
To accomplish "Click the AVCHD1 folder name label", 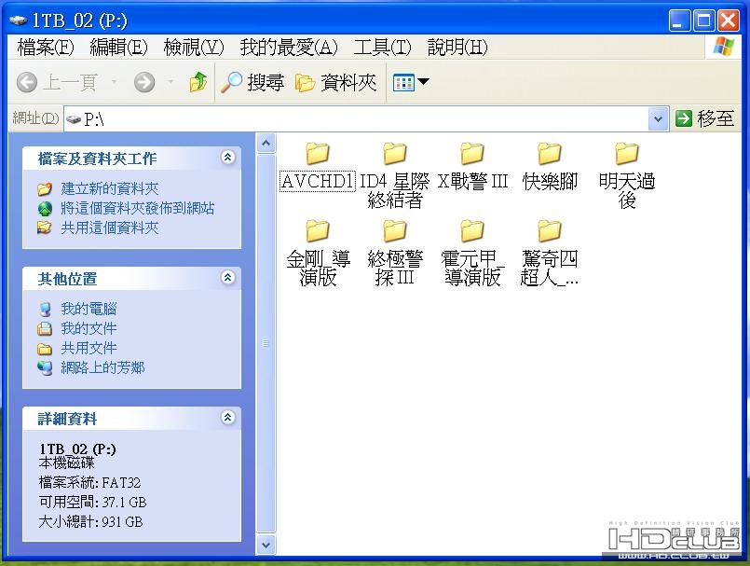I will tap(318, 182).
